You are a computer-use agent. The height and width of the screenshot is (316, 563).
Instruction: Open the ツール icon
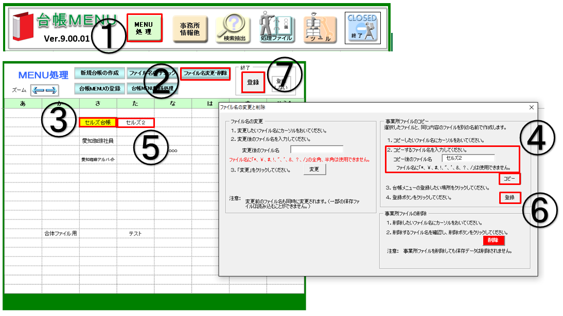point(320,28)
